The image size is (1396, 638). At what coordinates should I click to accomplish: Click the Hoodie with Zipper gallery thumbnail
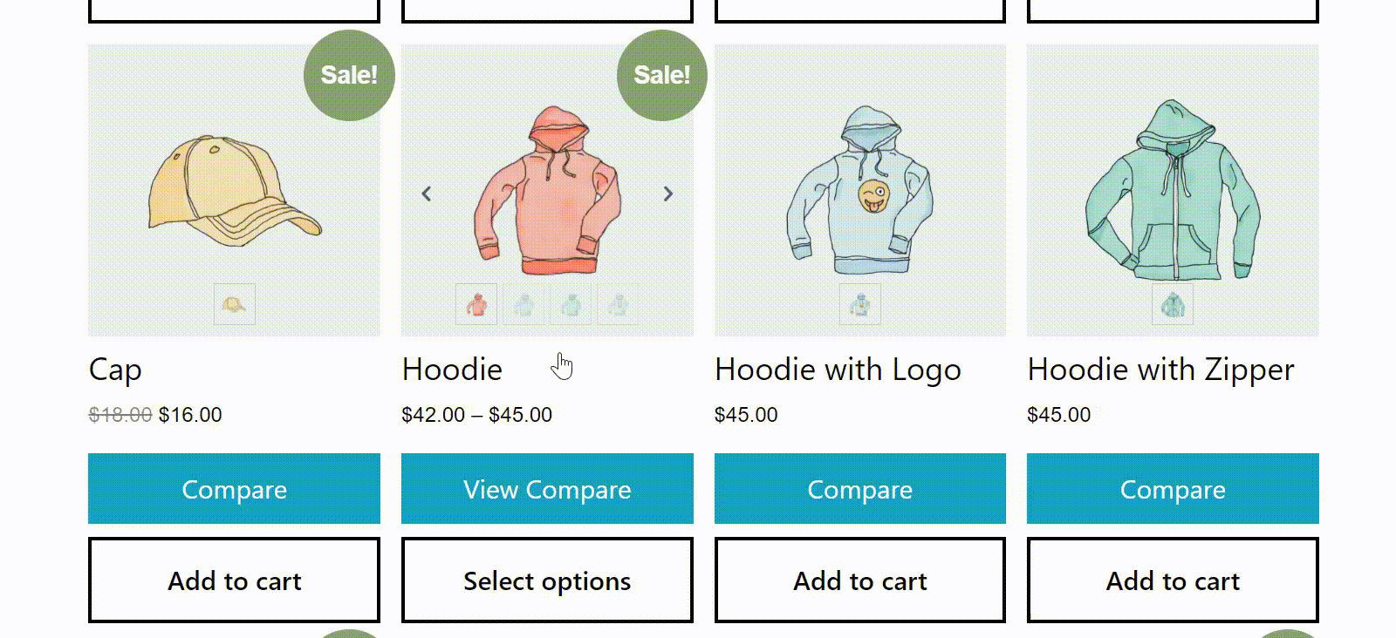tap(1173, 304)
